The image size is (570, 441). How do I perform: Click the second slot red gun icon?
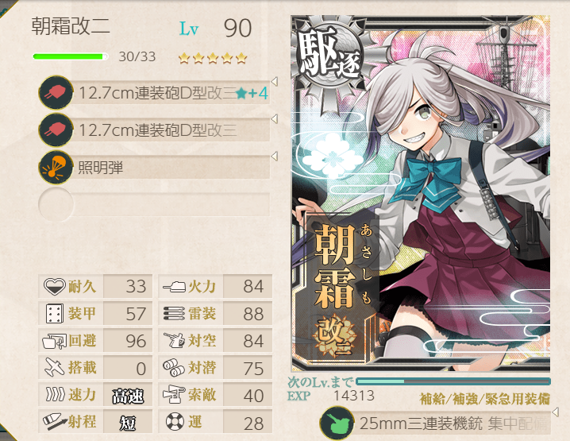pos(56,130)
